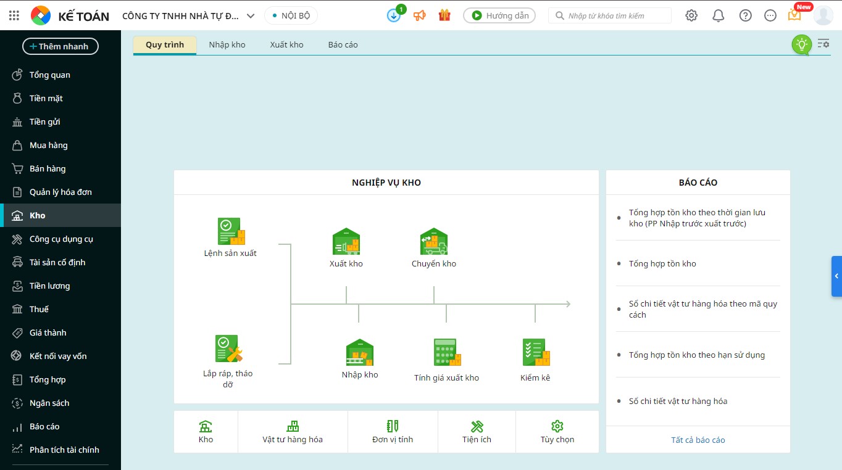
Task: Open Vật tư hàng hóa shortcut
Action: pyautogui.click(x=293, y=432)
